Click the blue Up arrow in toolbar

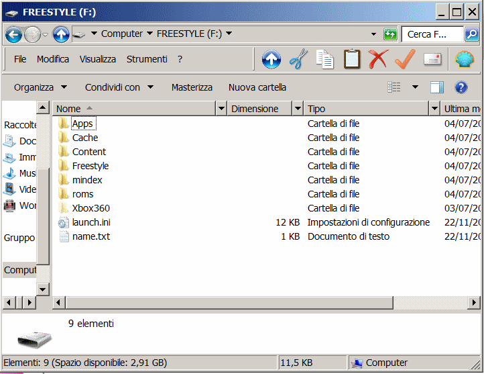[271, 59]
